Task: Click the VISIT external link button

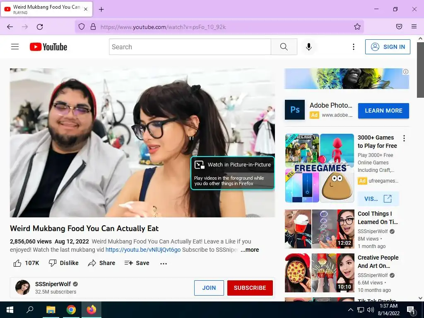Action: 378,199
